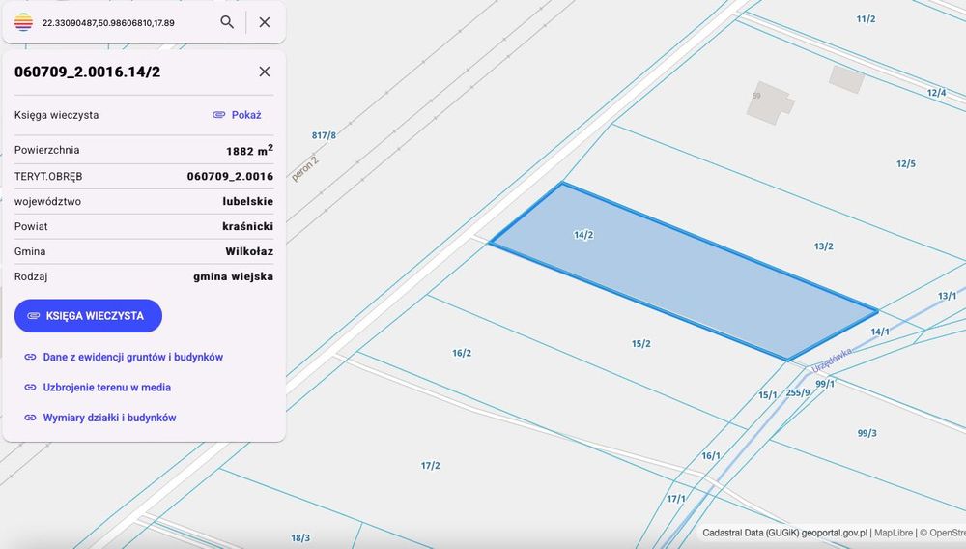Click the Gmina value Wilkołaz
This screenshot has height=549, width=966.
[x=249, y=251]
